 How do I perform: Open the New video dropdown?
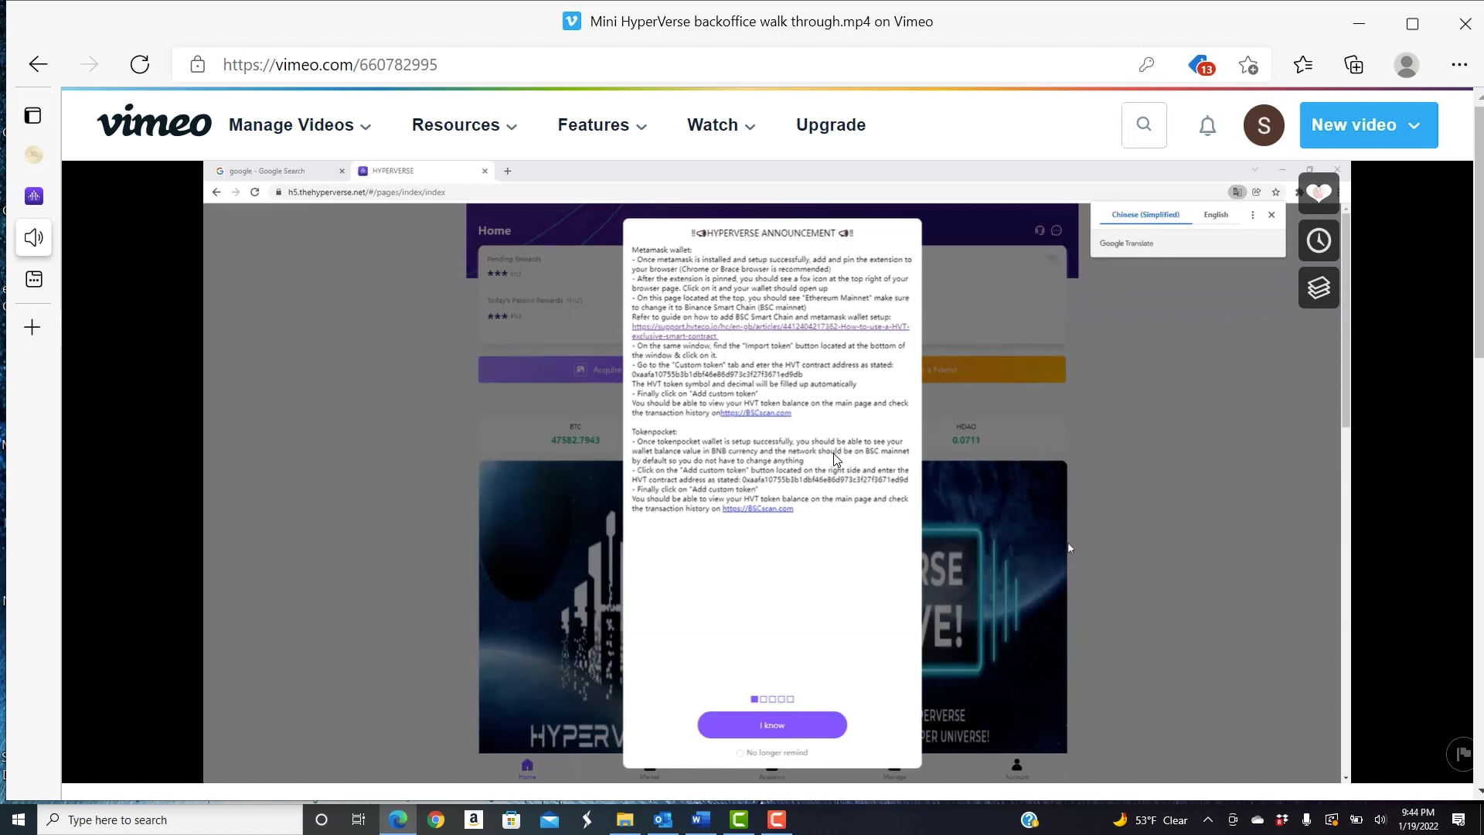[x=1368, y=125]
